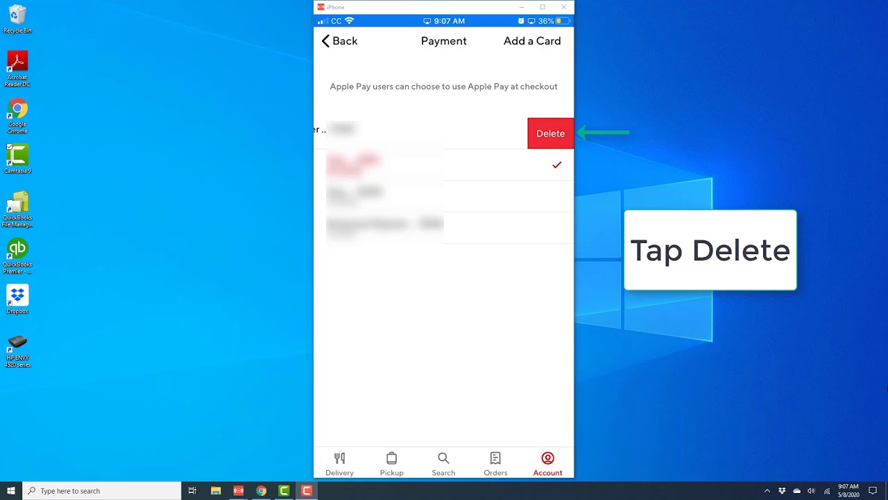Click the OneDrive cloud tray icon
The width and height of the screenshot is (888, 500).
pos(796,491)
